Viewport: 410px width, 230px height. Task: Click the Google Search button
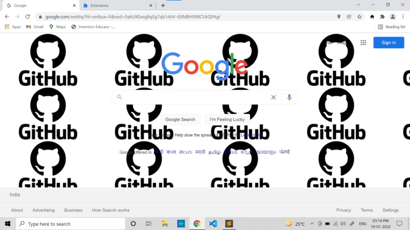180,119
